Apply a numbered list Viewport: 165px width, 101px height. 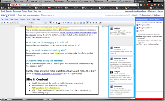(x=75, y=23)
